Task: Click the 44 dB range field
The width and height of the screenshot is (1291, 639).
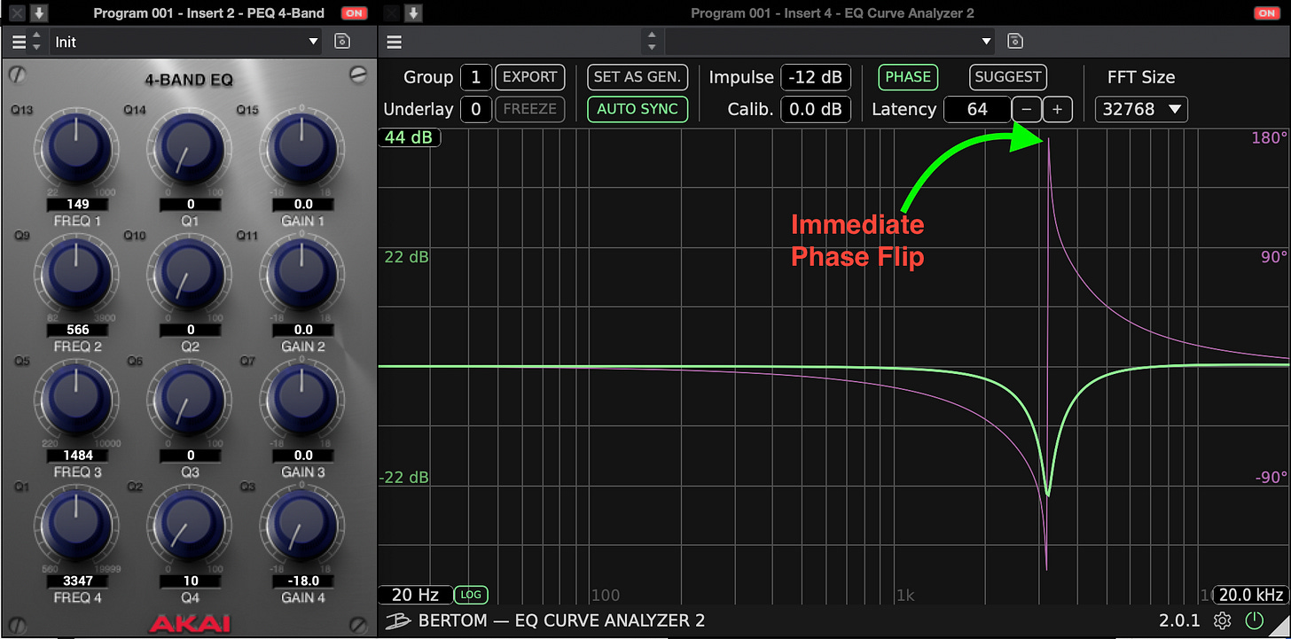Action: (x=410, y=137)
